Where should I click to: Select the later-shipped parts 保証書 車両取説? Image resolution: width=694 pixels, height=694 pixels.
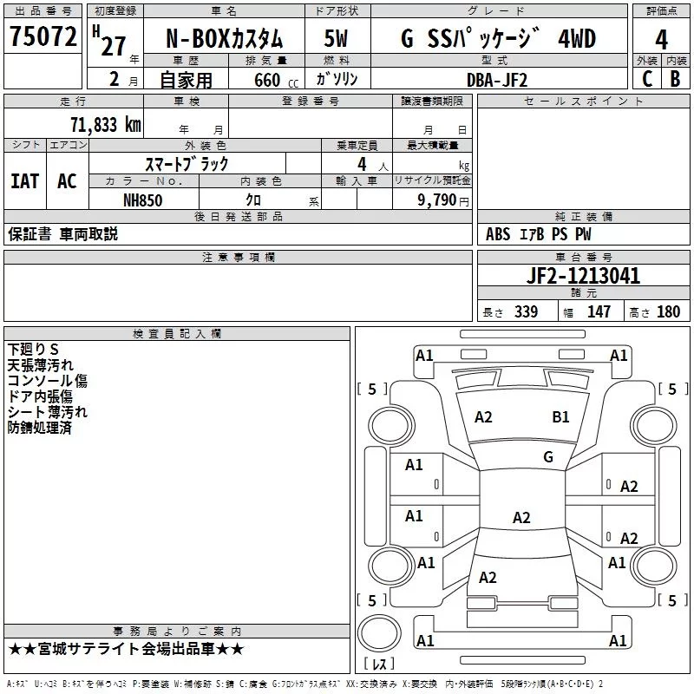pos(62,234)
